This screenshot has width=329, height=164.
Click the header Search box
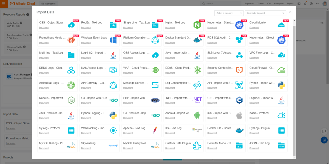click(221, 4)
